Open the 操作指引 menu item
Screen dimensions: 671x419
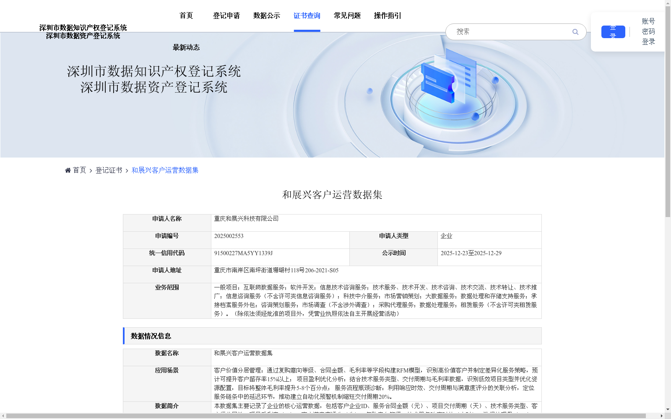point(388,16)
